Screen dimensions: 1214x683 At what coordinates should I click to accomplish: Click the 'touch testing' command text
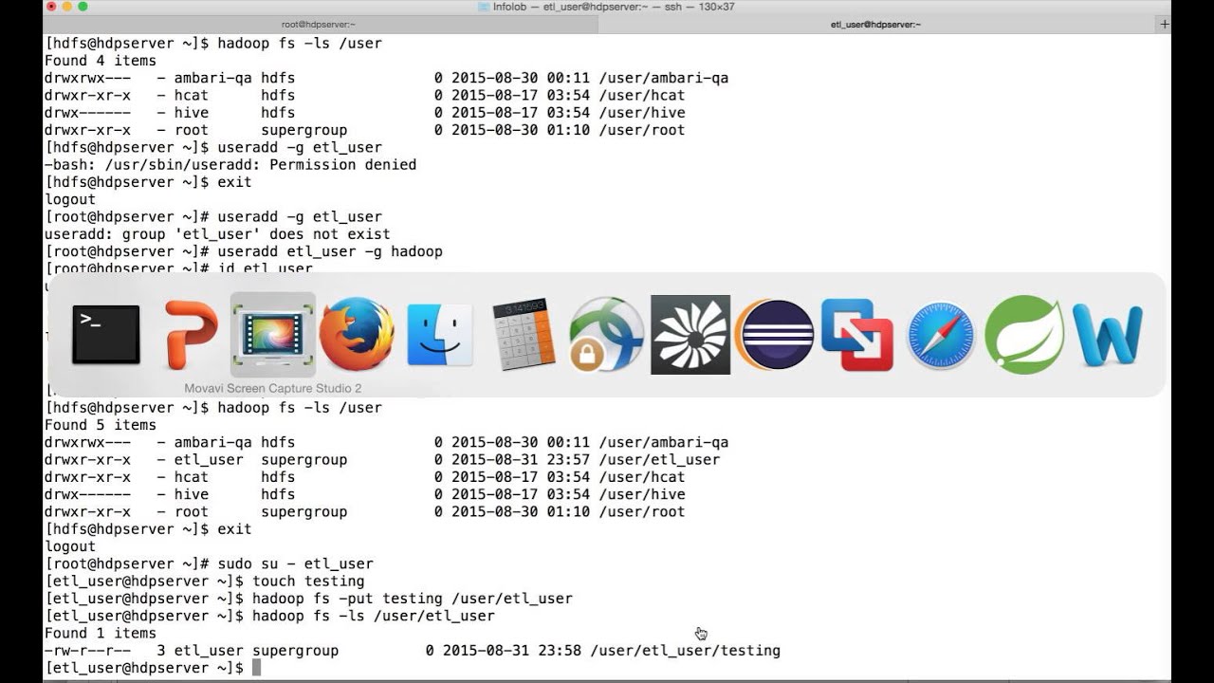(x=308, y=581)
